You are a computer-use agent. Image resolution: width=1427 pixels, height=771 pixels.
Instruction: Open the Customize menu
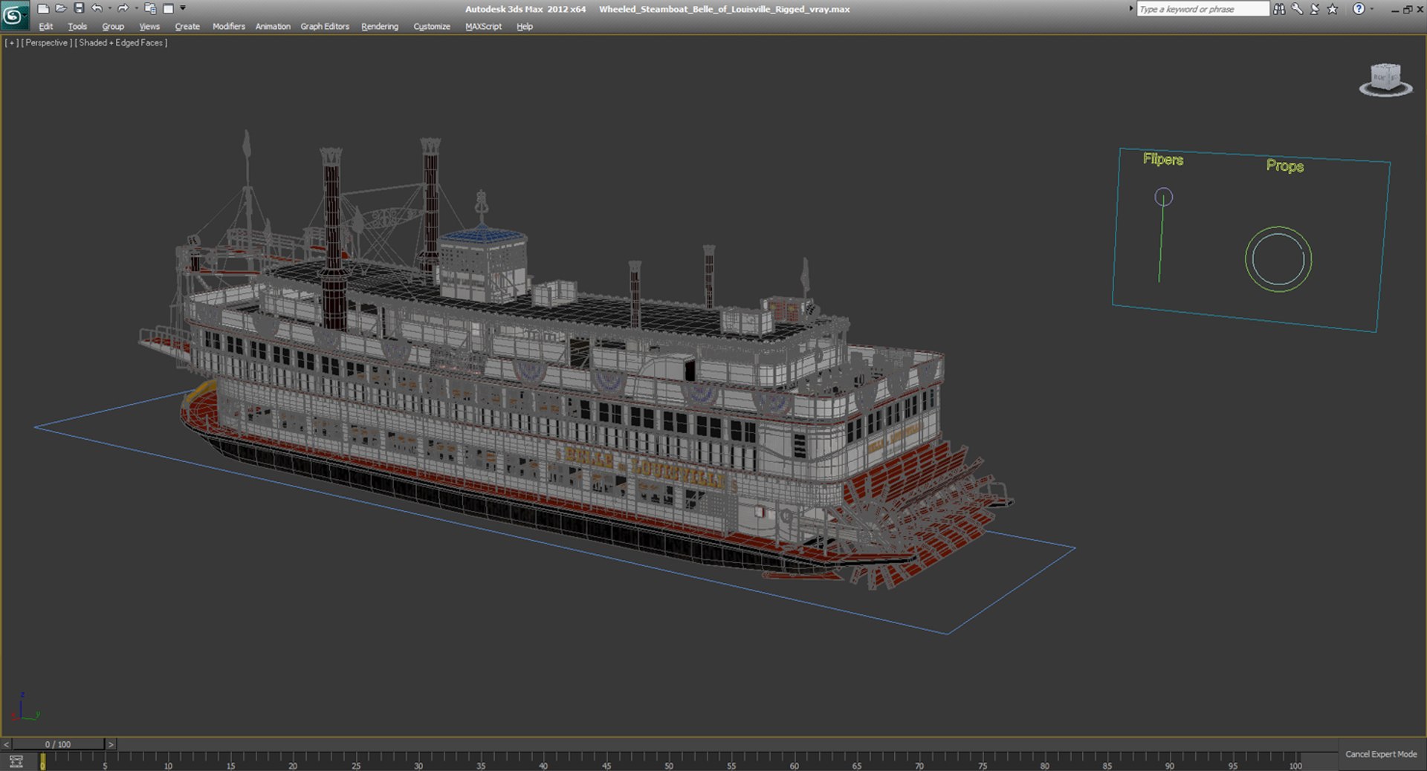[432, 27]
